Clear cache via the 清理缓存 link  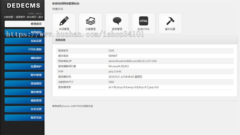[20, 17]
